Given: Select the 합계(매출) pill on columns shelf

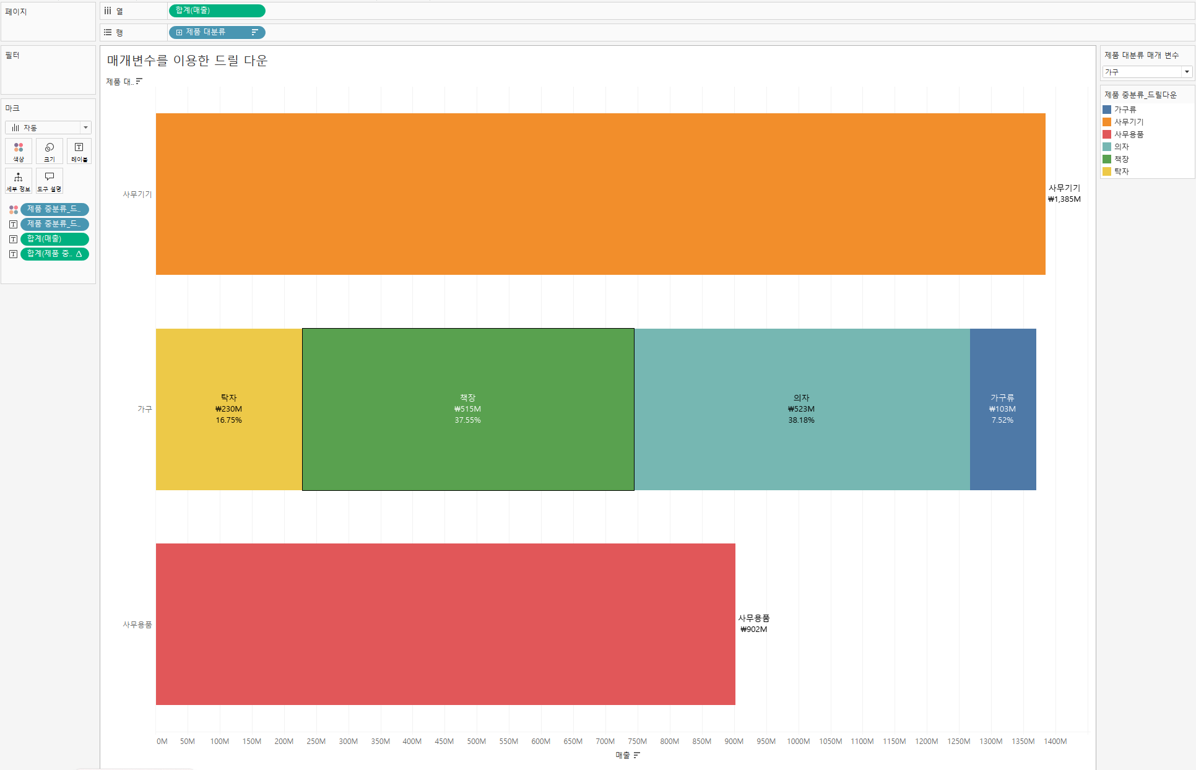Looking at the screenshot, I should coord(217,11).
